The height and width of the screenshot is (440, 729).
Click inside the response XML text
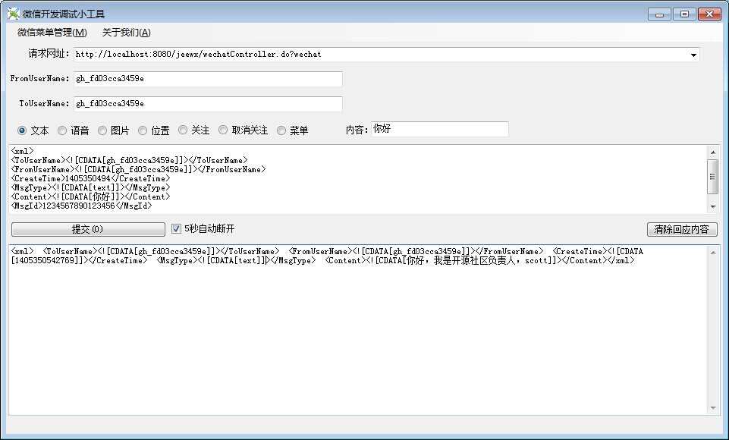tap(327, 256)
